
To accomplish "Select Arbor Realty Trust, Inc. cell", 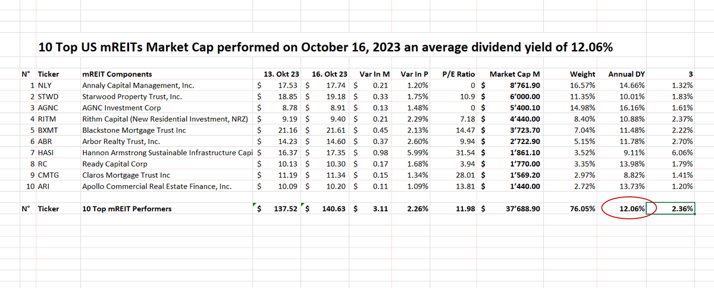I will [x=121, y=142].
